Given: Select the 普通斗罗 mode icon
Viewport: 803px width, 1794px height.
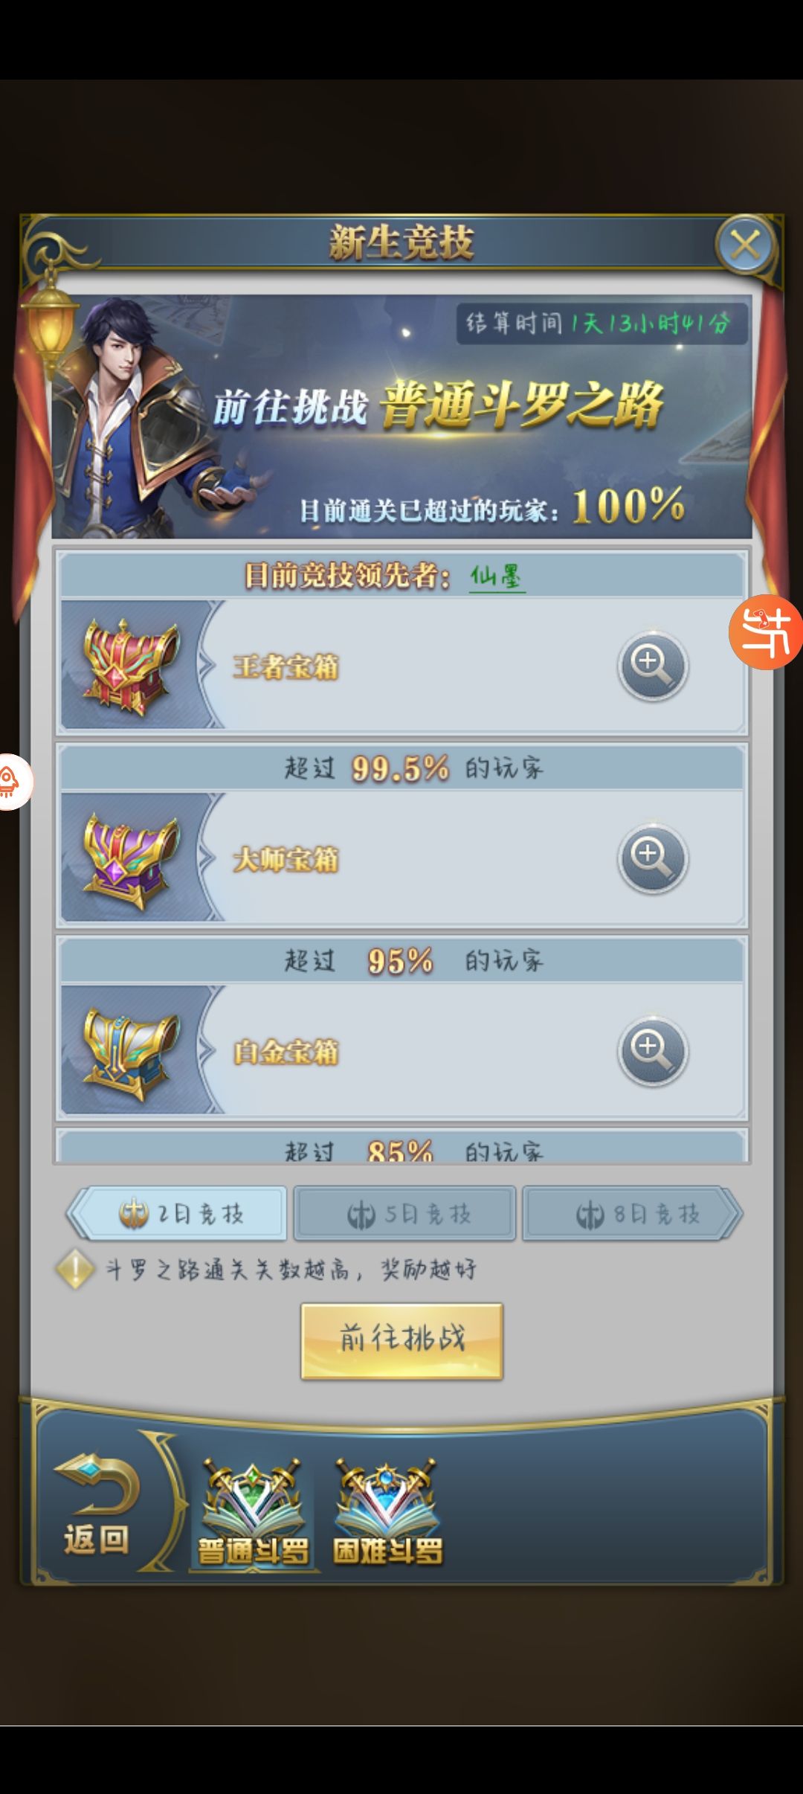Looking at the screenshot, I should coord(253,1512).
